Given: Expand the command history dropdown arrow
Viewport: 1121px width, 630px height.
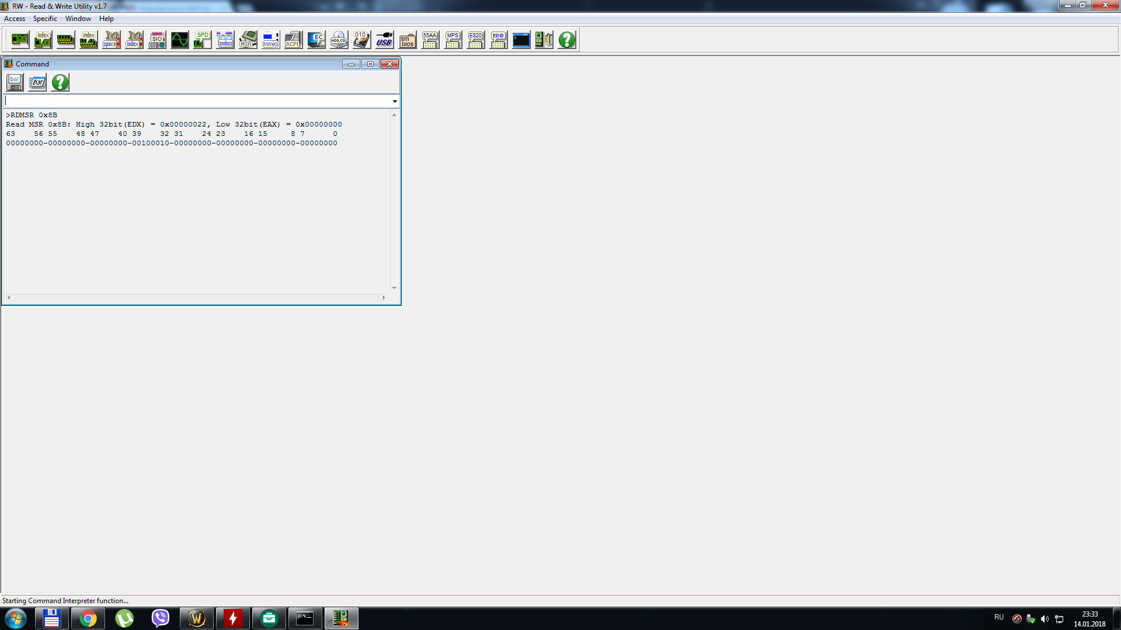Looking at the screenshot, I should 395,101.
